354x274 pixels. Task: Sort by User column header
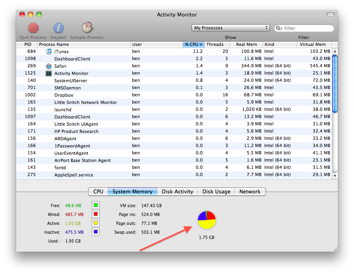point(156,44)
